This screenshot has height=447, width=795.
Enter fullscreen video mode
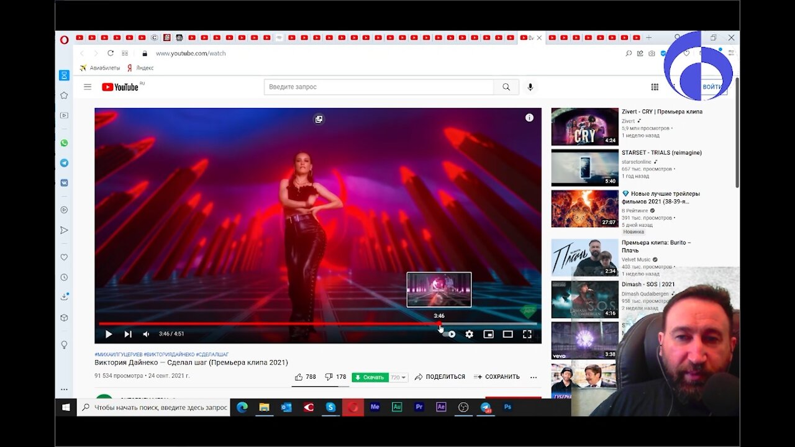click(527, 334)
